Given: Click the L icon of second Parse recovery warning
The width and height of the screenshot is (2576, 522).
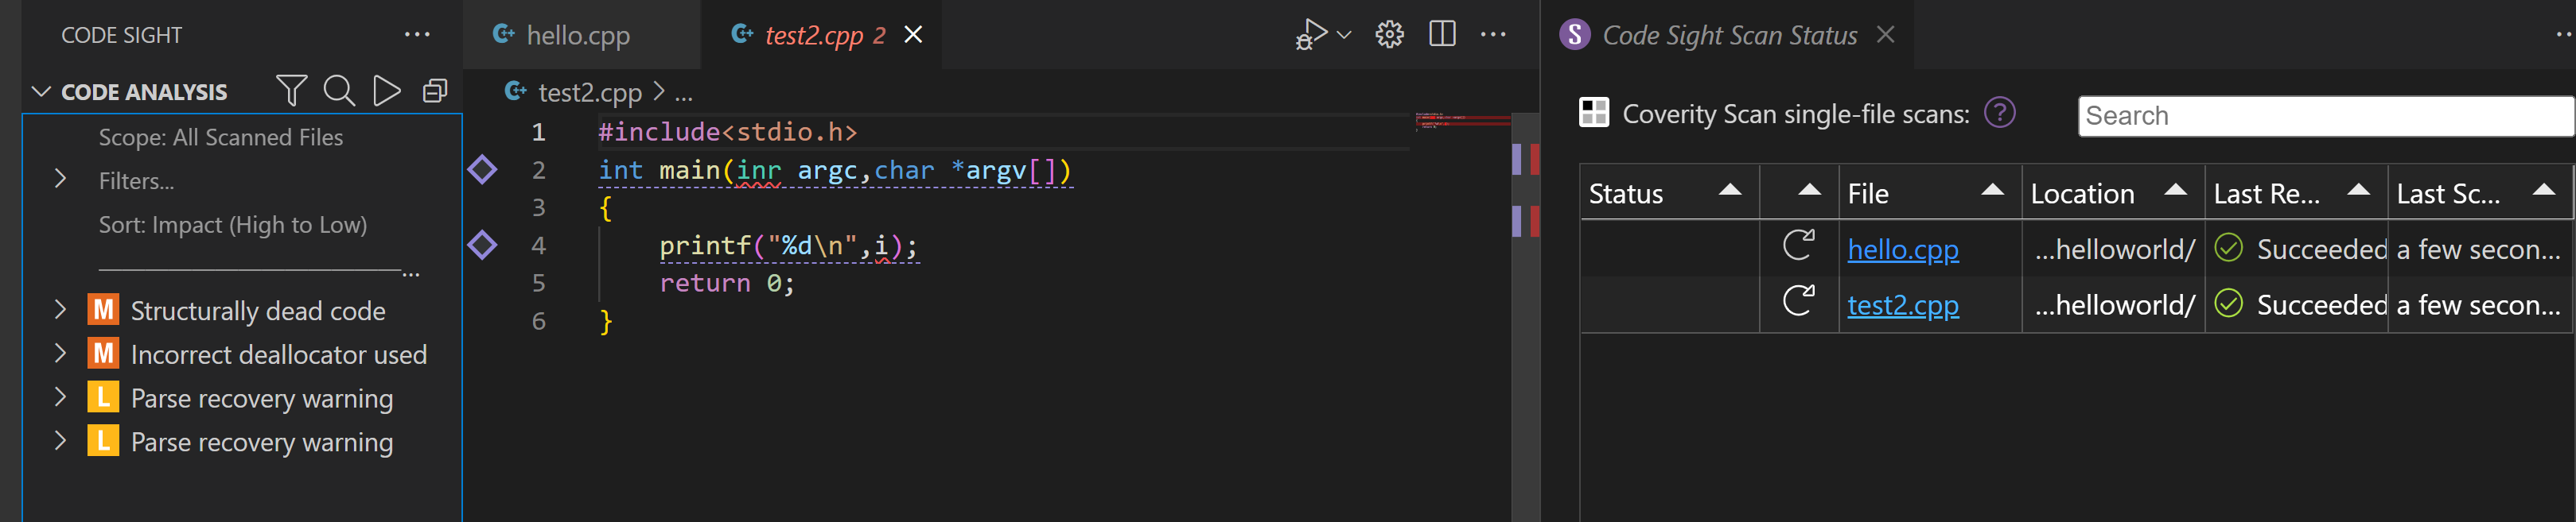Looking at the screenshot, I should tap(103, 441).
